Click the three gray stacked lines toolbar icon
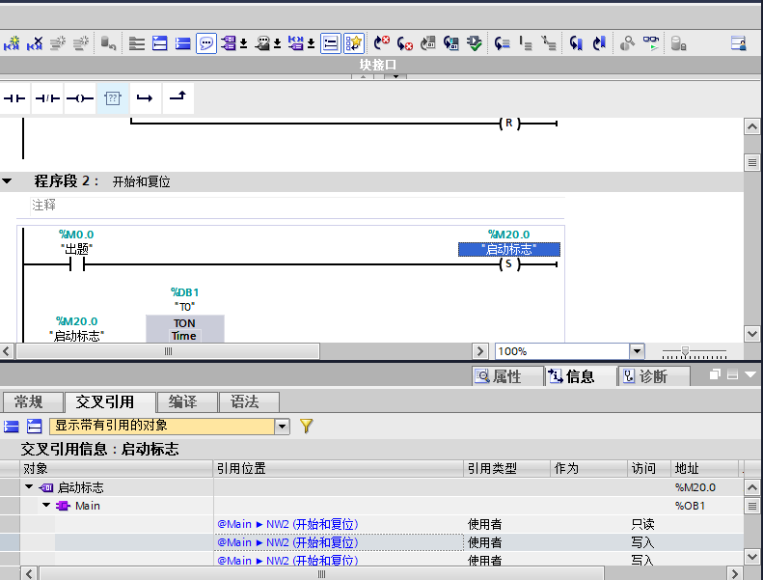This screenshot has width=763, height=580. tap(137, 43)
